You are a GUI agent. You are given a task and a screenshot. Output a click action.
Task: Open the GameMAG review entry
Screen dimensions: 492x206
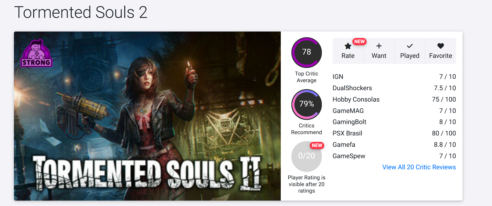click(348, 111)
